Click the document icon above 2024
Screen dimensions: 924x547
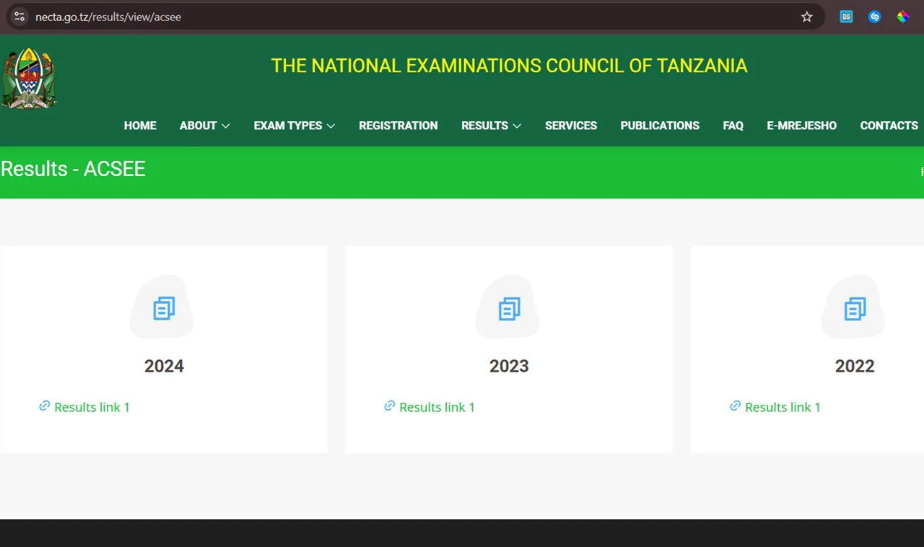click(164, 309)
